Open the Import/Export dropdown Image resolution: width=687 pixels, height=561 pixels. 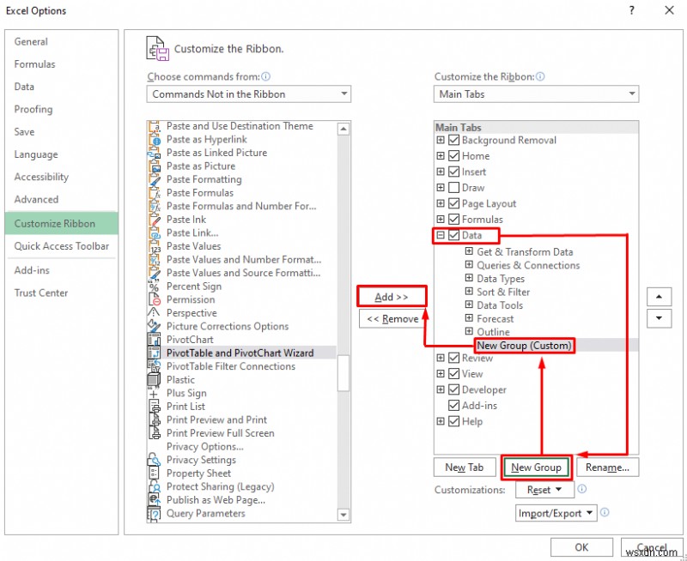click(x=556, y=513)
